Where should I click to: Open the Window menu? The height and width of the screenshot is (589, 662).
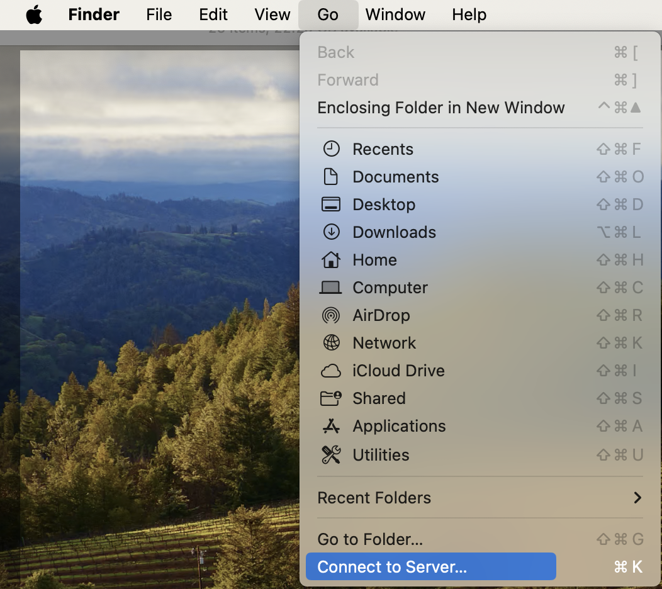pos(395,14)
